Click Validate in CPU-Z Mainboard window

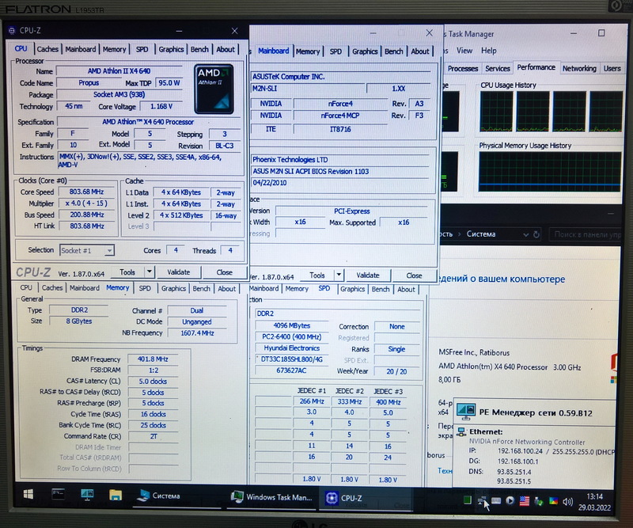[x=368, y=275]
